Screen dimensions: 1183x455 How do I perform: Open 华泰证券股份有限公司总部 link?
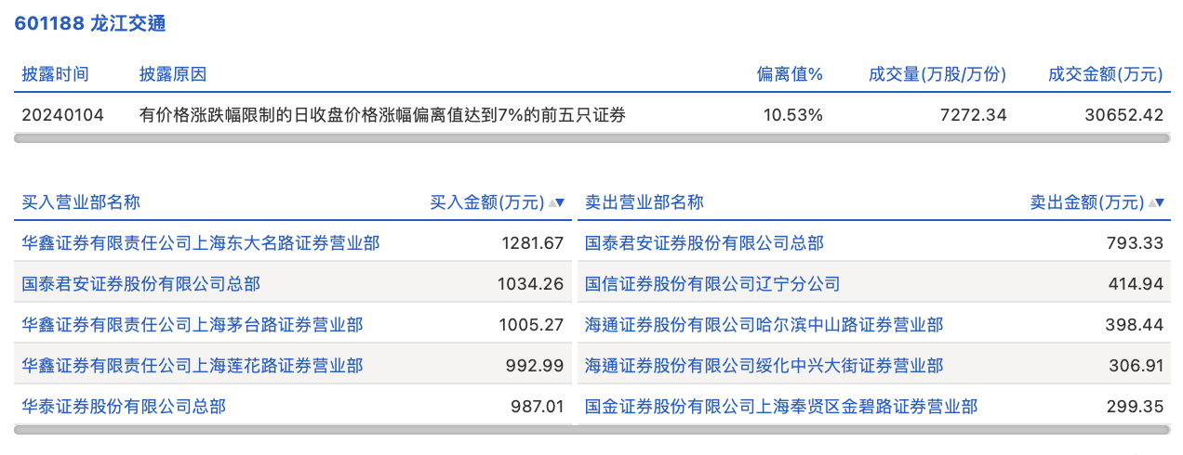point(124,406)
